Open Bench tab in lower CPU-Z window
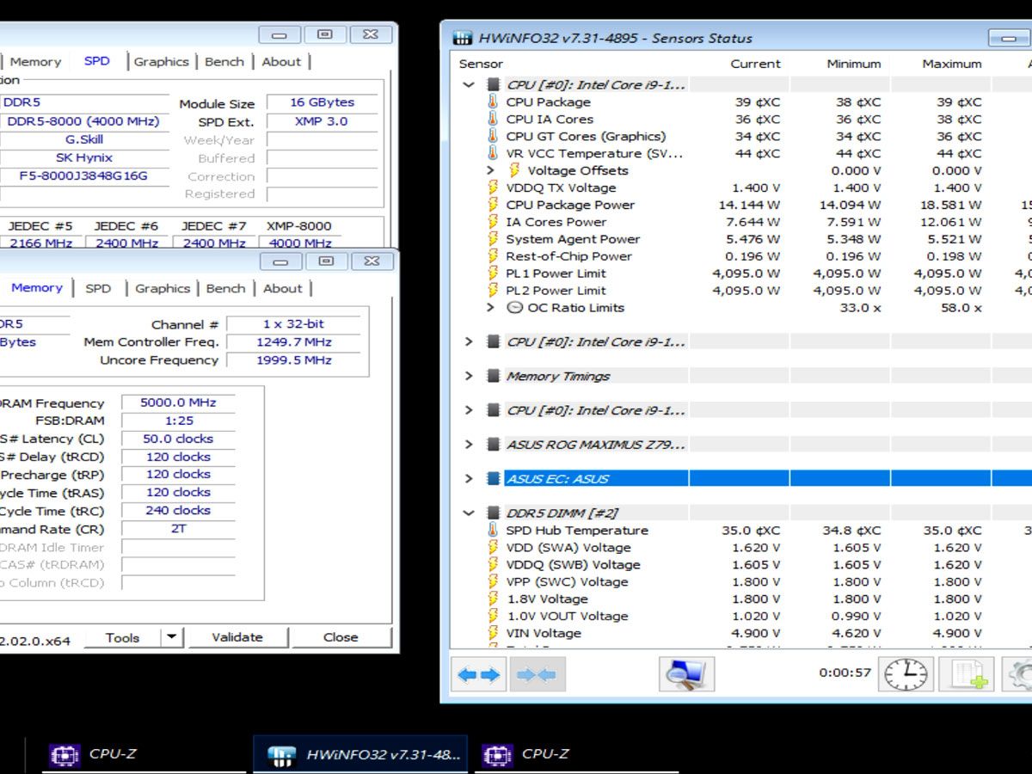The height and width of the screenshot is (774, 1032). coord(225,289)
